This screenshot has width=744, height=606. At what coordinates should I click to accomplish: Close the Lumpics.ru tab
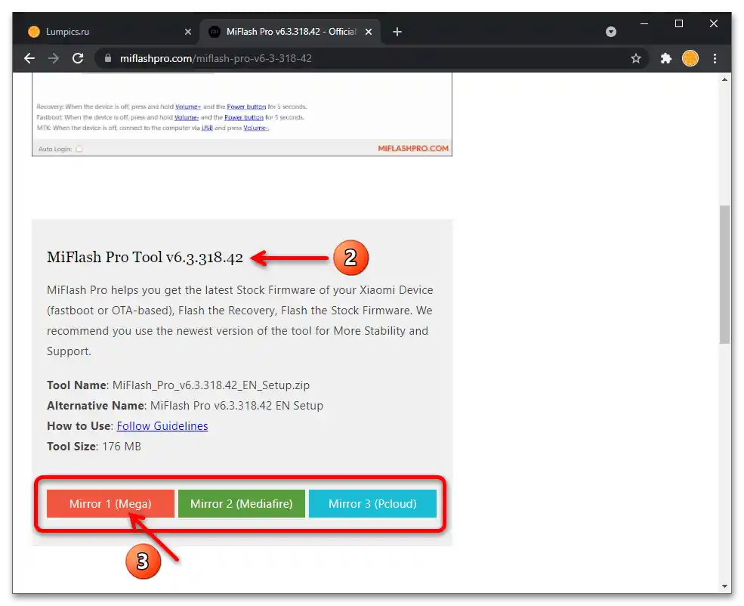188,32
